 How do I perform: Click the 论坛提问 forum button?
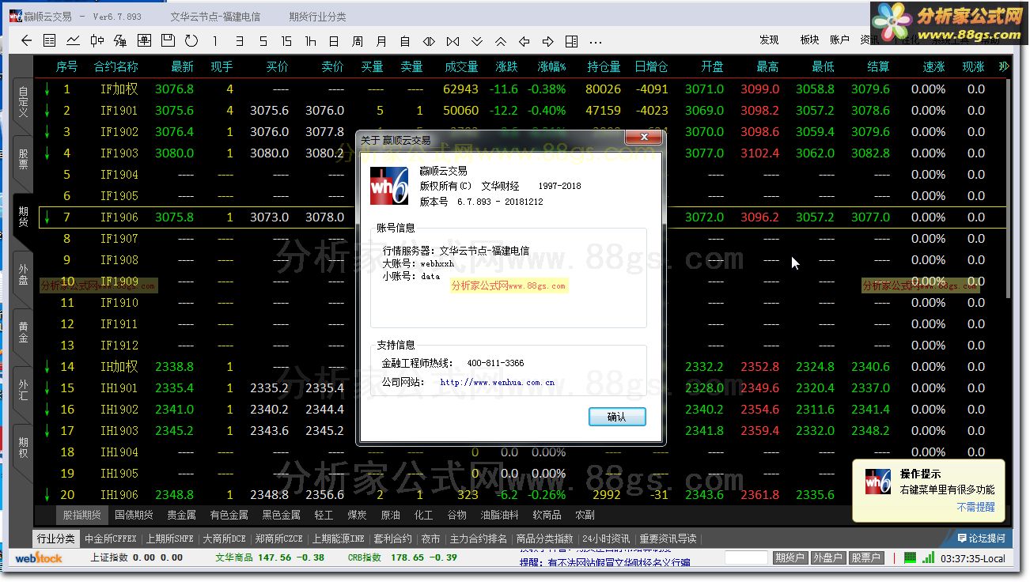pos(981,538)
